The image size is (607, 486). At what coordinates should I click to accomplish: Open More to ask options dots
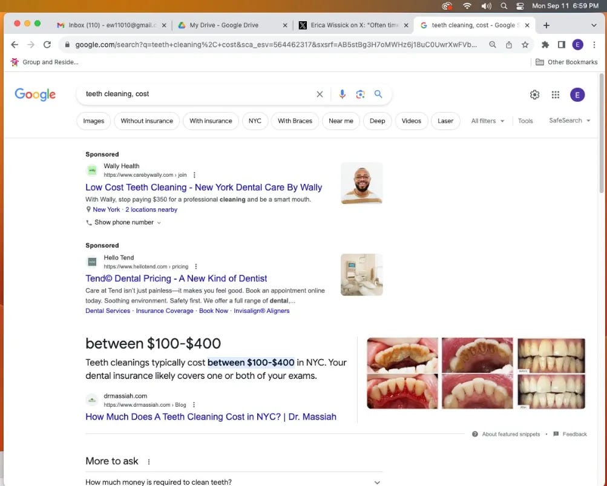pos(149,462)
